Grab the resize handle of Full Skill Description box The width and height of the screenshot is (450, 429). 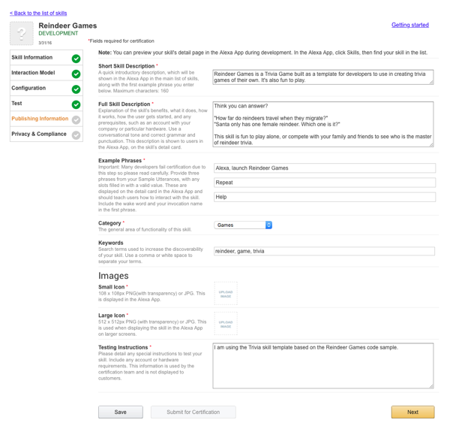[431, 145]
